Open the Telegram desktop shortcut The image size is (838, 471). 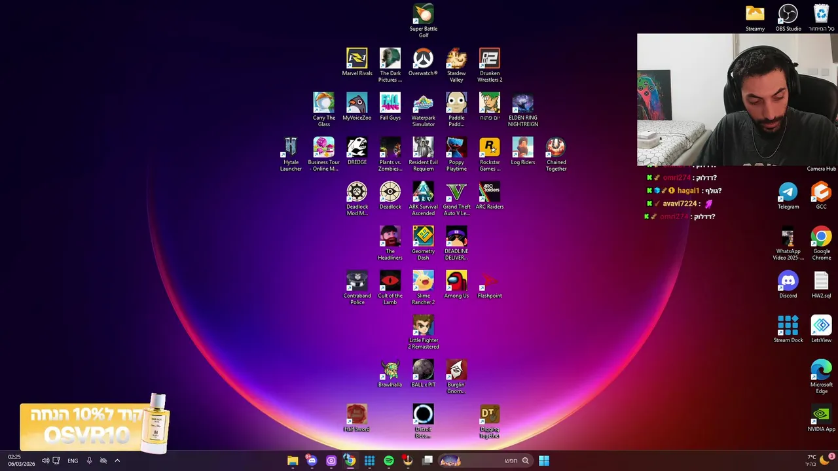pyautogui.click(x=788, y=196)
